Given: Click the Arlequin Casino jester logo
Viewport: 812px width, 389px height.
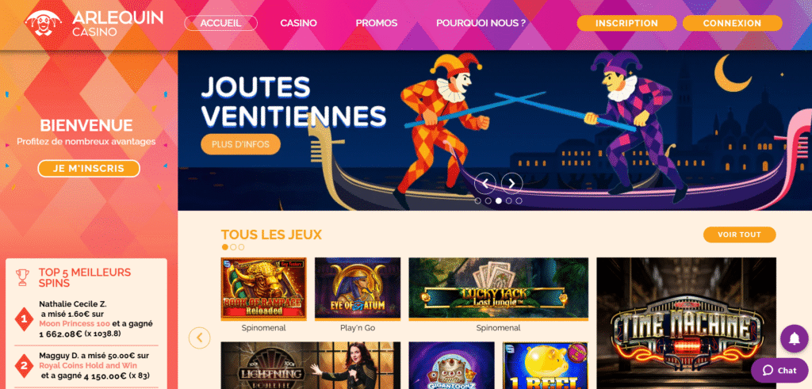Looking at the screenshot, I should tap(43, 23).
